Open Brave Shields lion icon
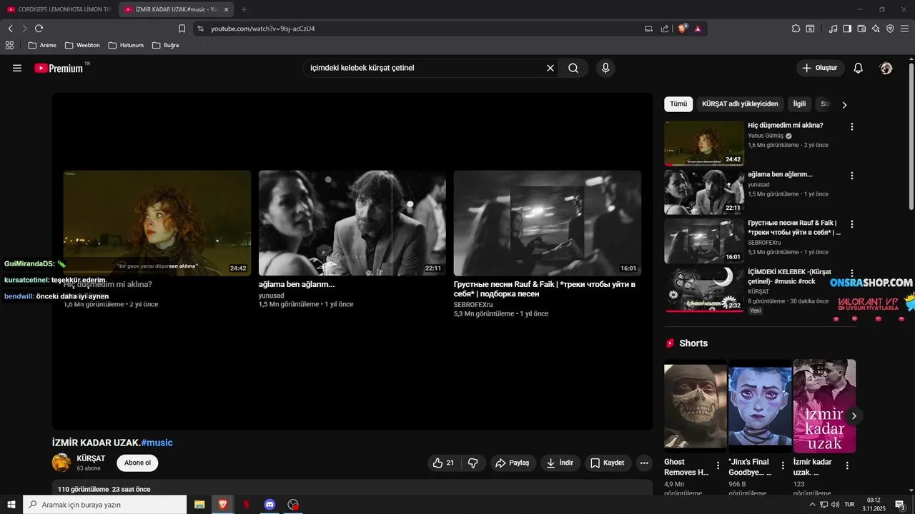 pos(682,29)
